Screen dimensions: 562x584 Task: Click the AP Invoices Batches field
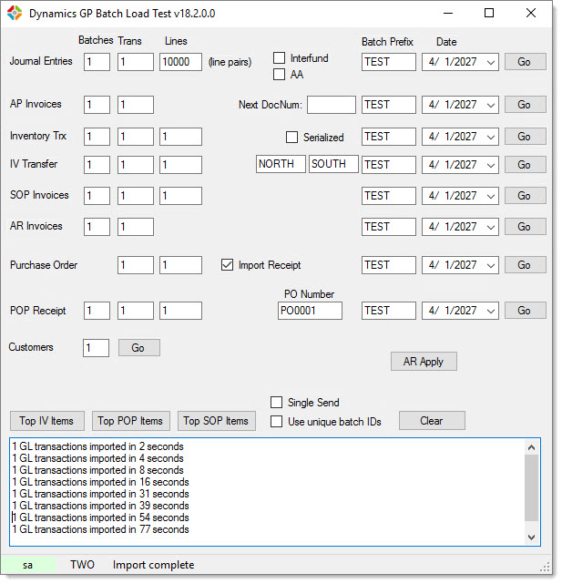coord(97,105)
